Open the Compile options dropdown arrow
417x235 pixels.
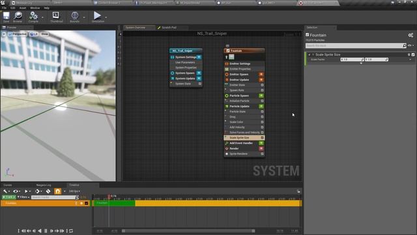tap(42, 18)
